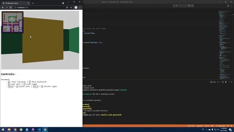Switch to the active Chrome window on the taskbar

pos(45,129)
